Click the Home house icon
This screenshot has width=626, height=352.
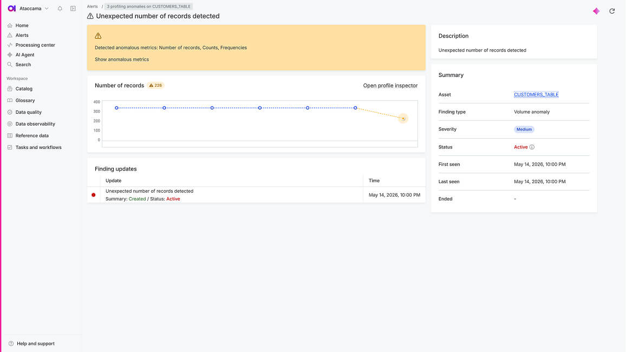(x=10, y=25)
